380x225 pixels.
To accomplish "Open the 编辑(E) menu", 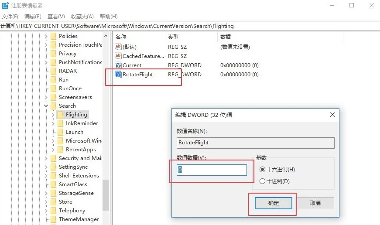I will [33, 16].
